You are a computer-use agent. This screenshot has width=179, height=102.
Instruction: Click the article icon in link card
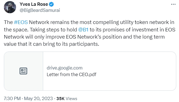(24, 71)
